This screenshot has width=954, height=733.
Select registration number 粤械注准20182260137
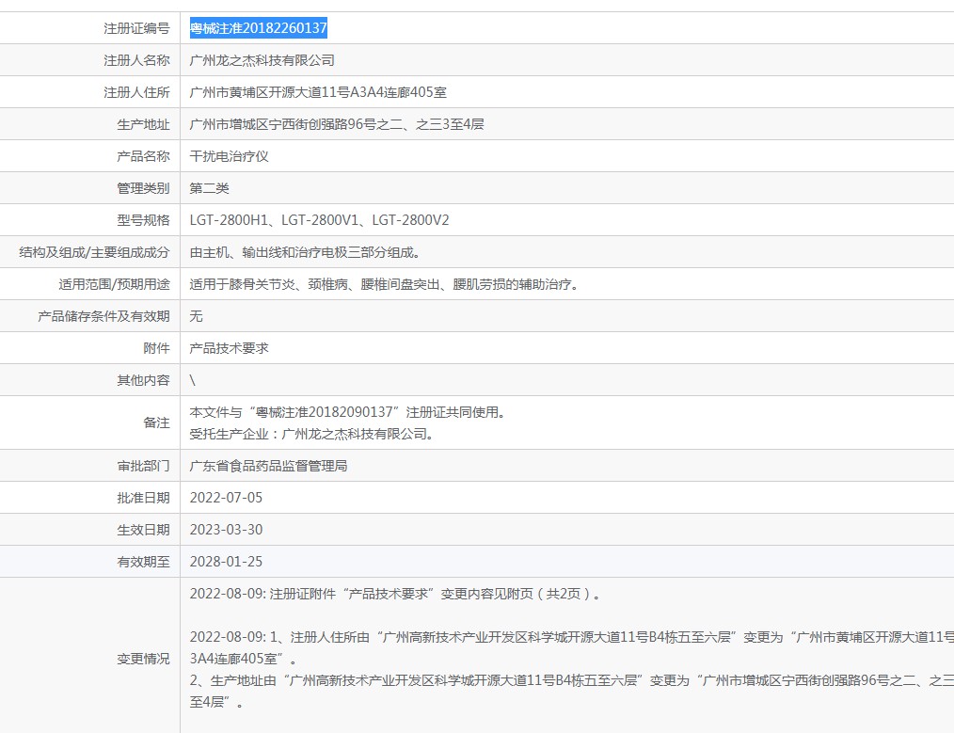(x=259, y=28)
